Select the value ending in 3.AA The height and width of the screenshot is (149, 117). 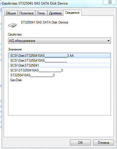click(x=59, y=56)
